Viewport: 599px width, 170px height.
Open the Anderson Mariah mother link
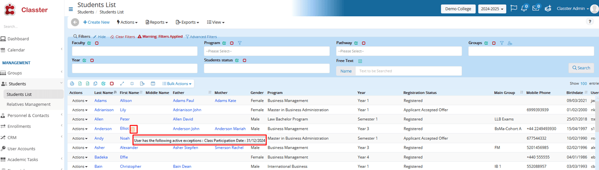click(230, 129)
